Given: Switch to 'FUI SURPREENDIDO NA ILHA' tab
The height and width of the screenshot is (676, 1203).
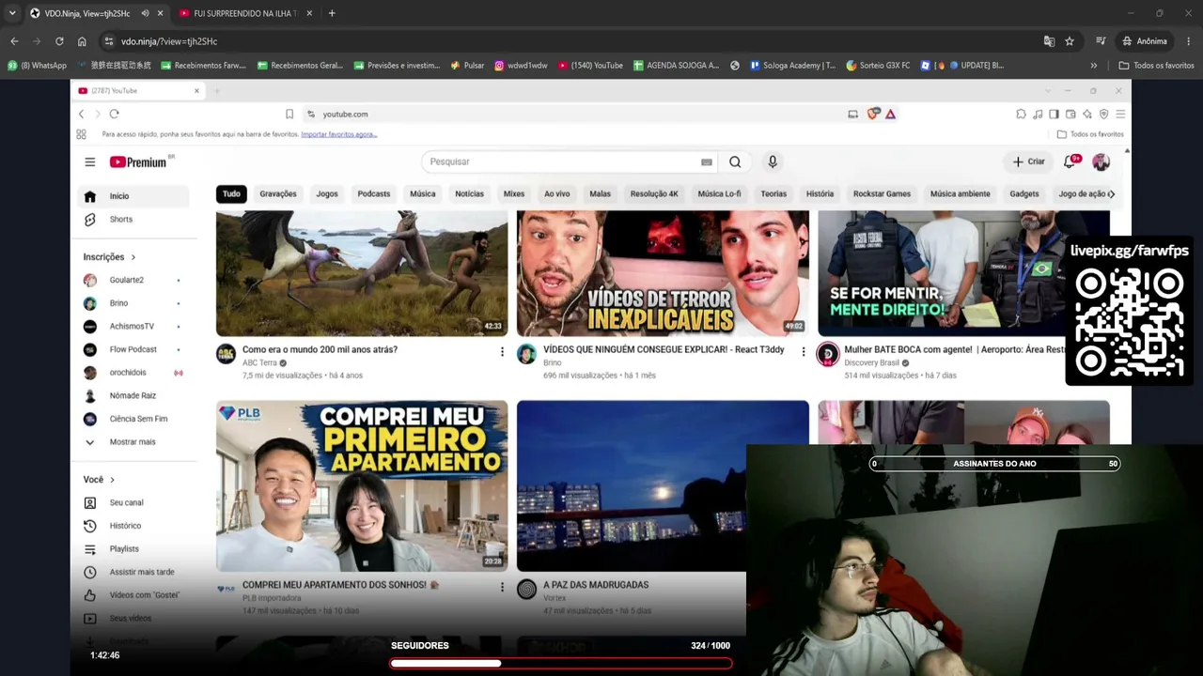Looking at the screenshot, I should point(244,13).
